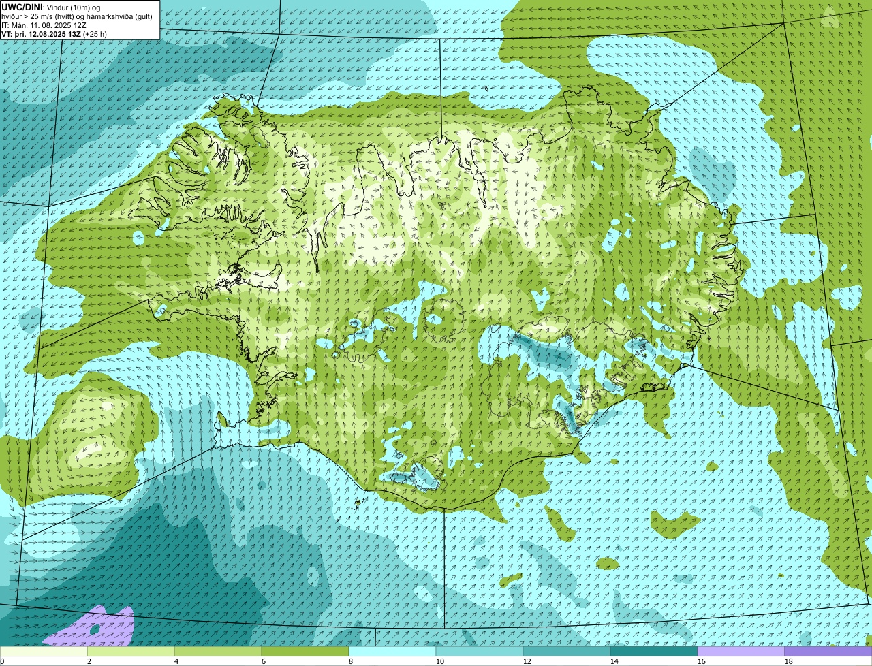The image size is (872, 666).
Task: Click the legend scale label "2"
Action: click(x=89, y=661)
